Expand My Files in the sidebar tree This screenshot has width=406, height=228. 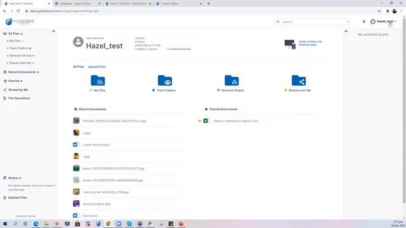click(x=7, y=41)
